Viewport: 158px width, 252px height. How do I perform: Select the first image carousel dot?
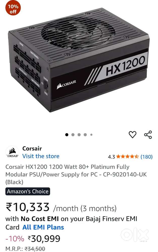pyautogui.click(x=67, y=135)
